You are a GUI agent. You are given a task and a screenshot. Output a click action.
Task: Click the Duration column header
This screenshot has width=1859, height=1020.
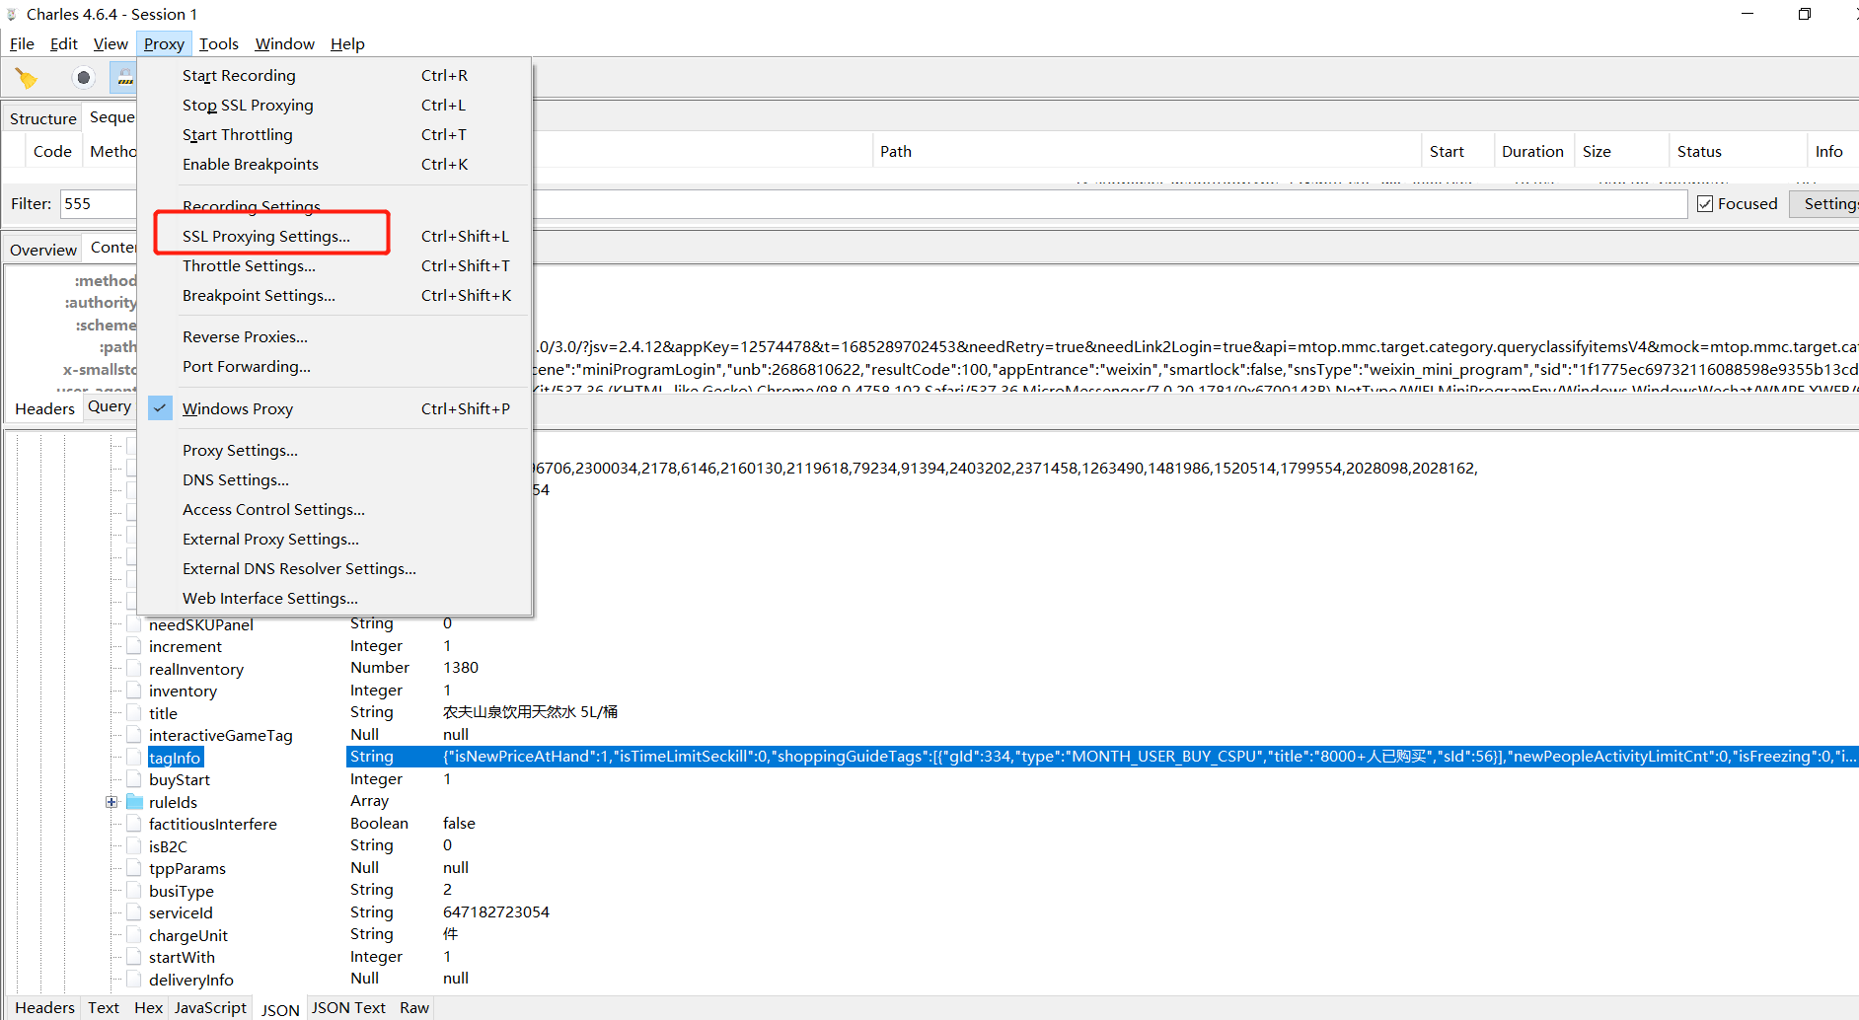click(x=1531, y=152)
